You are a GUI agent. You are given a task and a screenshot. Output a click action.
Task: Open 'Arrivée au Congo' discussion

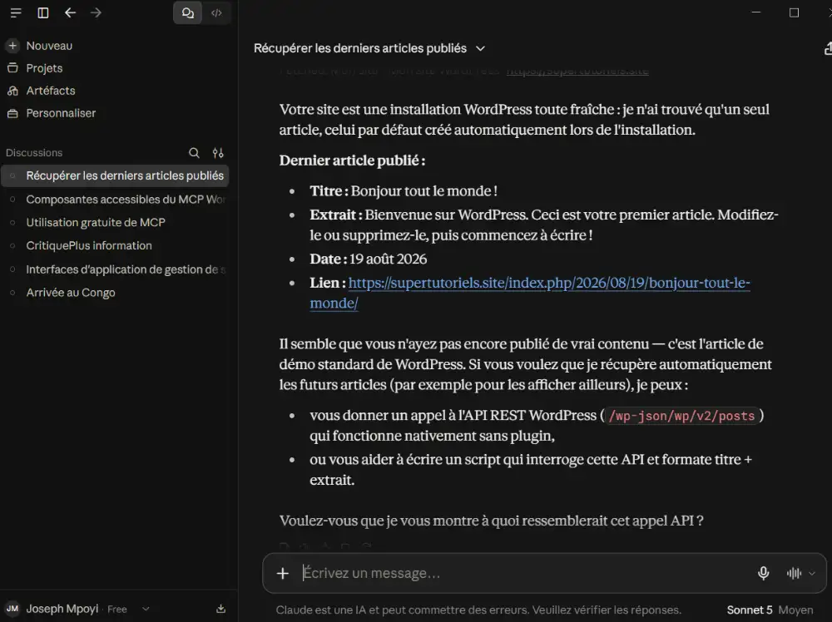(x=115, y=293)
